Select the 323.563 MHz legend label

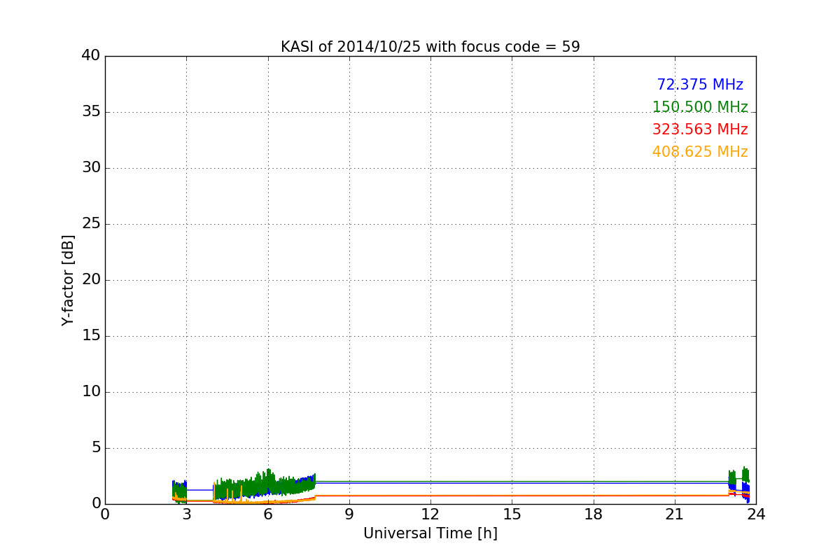click(x=700, y=129)
